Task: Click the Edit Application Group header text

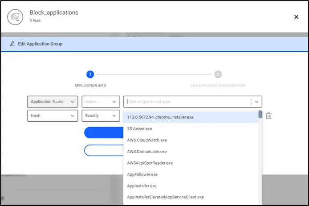Action: (x=40, y=44)
